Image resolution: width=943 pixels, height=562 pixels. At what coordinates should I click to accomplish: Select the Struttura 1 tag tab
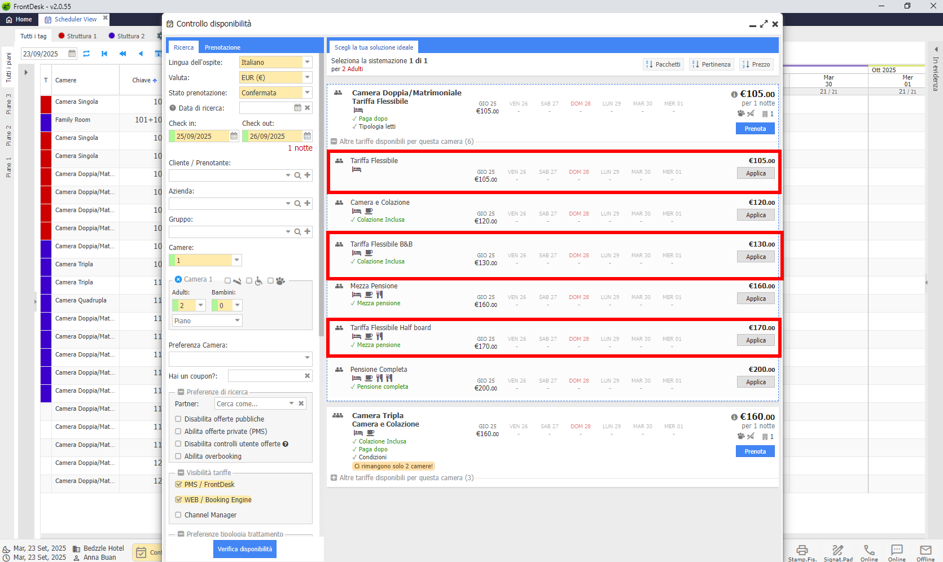tap(78, 36)
